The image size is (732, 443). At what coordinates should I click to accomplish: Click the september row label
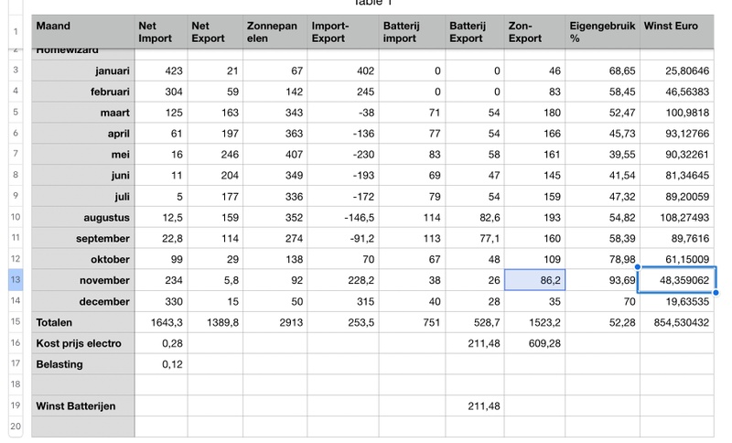click(x=83, y=238)
